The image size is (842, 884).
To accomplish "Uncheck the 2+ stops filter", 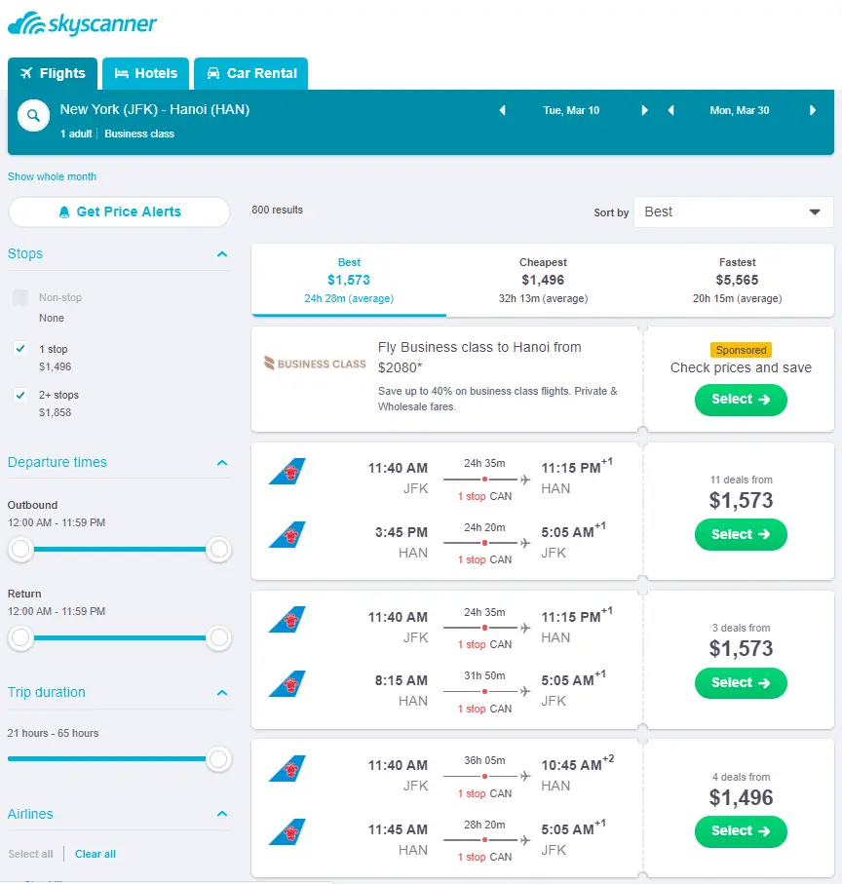I will pyautogui.click(x=20, y=395).
